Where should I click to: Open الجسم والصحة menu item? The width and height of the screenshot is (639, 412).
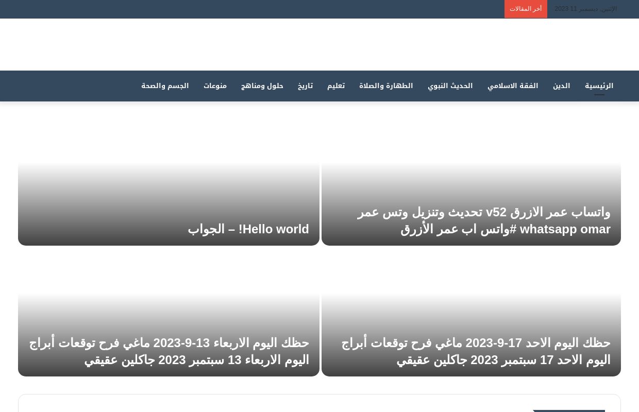(165, 86)
